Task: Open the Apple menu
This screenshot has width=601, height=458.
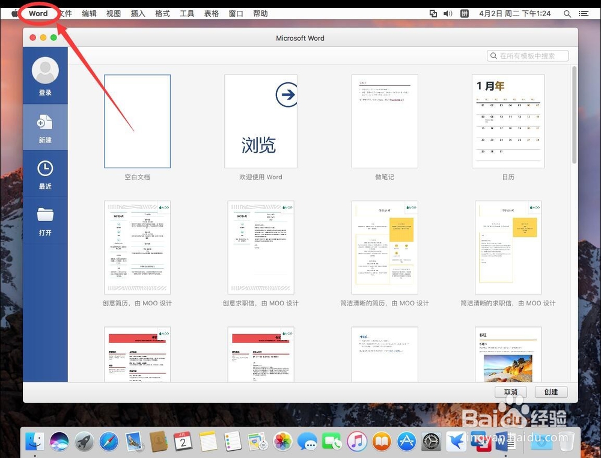Action: 14,13
